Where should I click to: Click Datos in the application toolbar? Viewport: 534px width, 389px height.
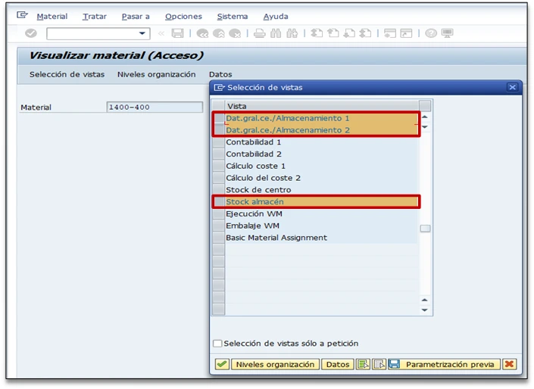[x=220, y=74]
